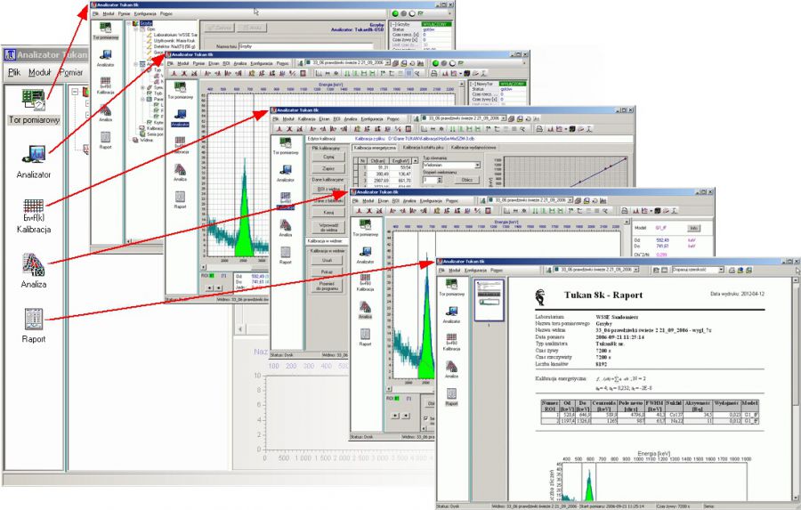Image resolution: width=801 pixels, height=510 pixels.
Task: Click the 'Detektor: NaI(Tl)' tree row
Action: [174, 46]
